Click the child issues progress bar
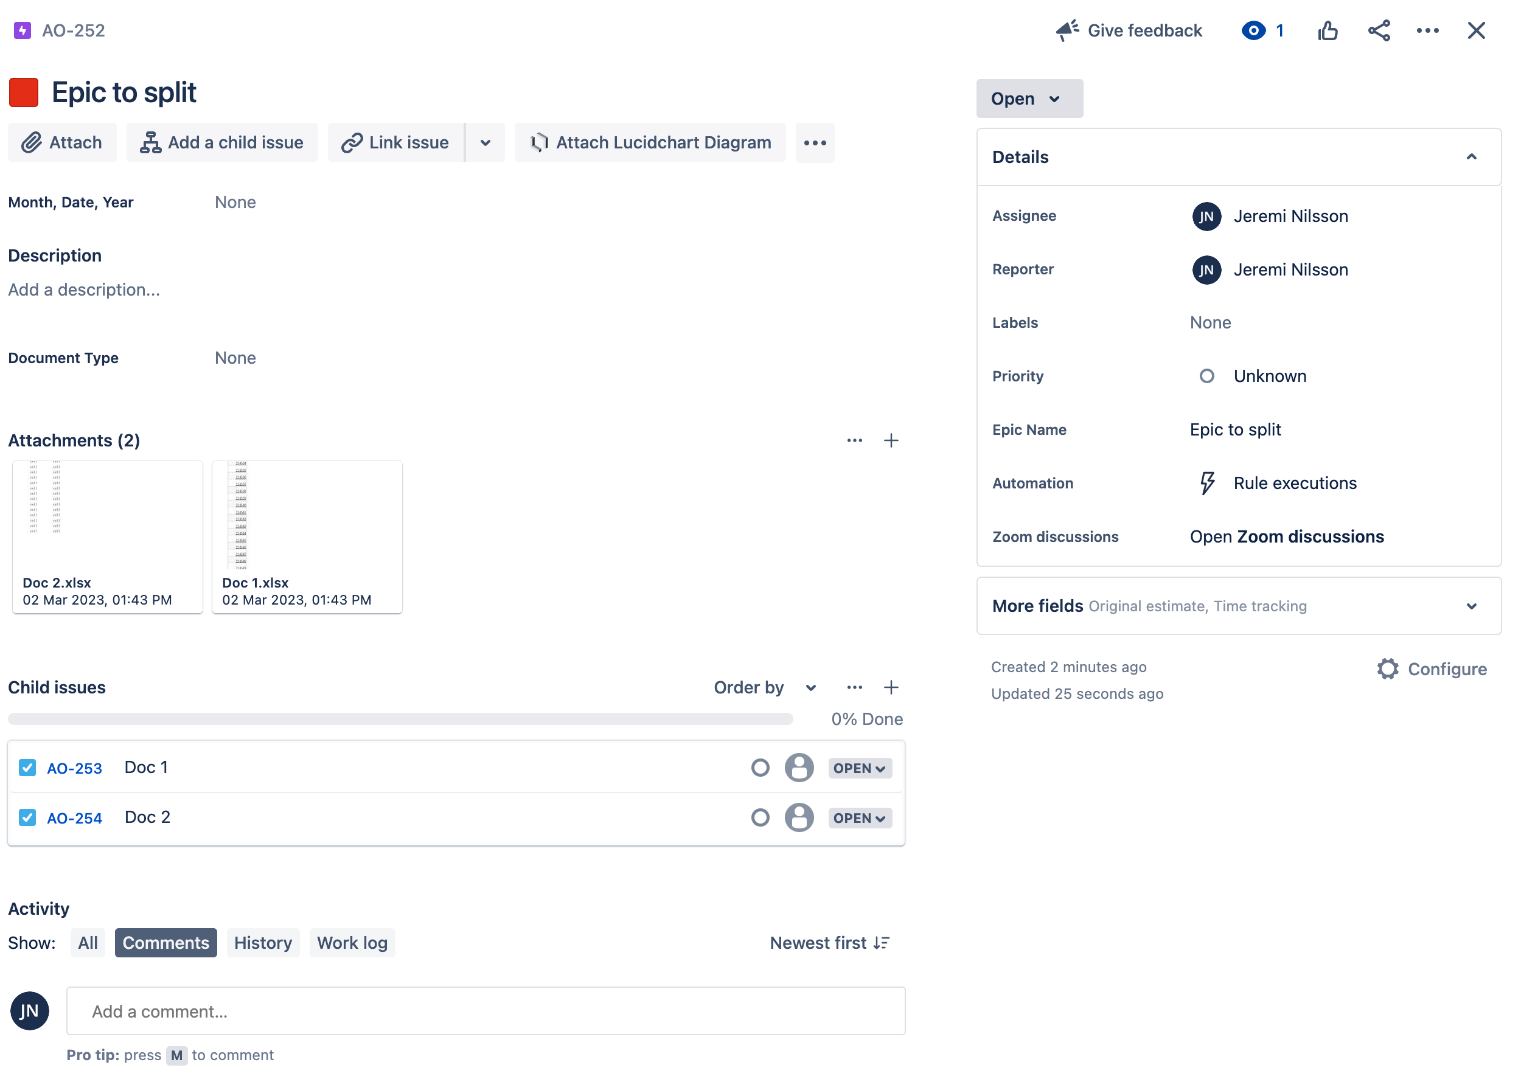The height and width of the screenshot is (1079, 1521). 400,718
